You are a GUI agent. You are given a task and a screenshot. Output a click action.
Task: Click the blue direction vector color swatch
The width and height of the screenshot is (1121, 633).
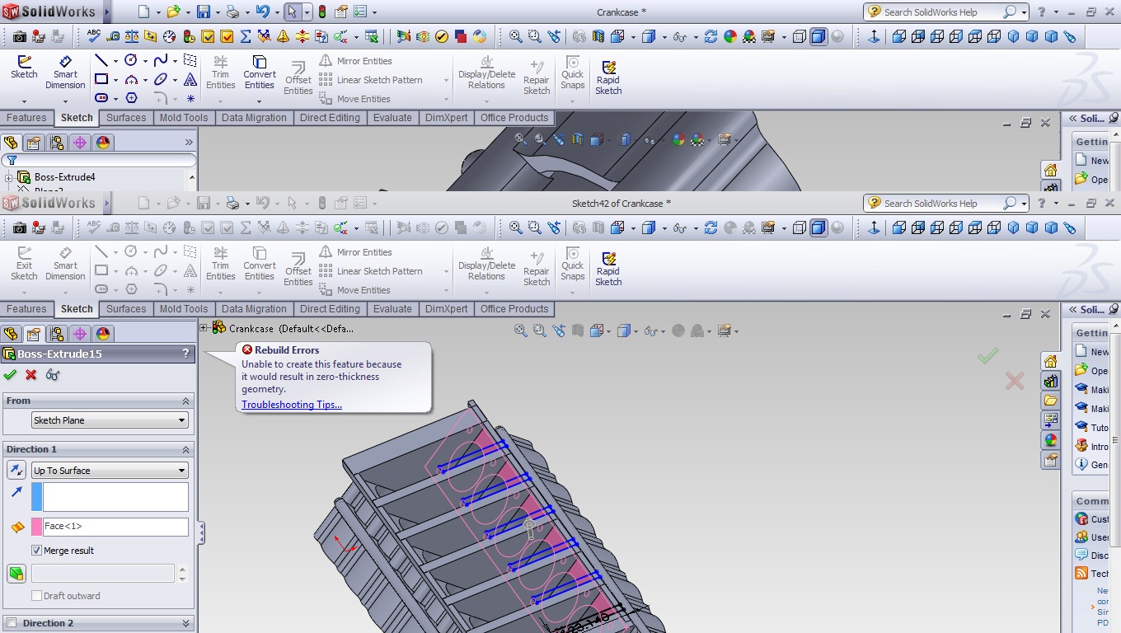[x=36, y=497]
